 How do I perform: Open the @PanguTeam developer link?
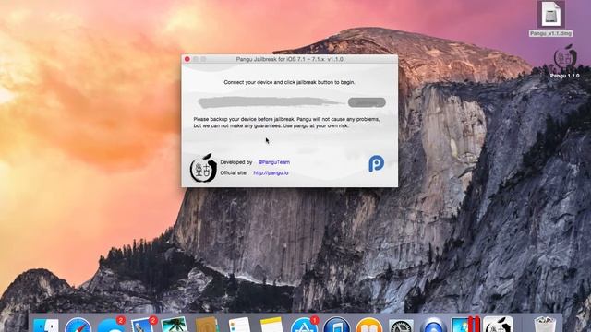[x=274, y=162]
